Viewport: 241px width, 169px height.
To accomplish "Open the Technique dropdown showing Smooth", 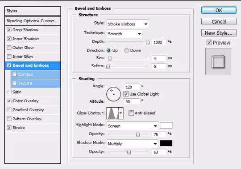I will 125,34.
